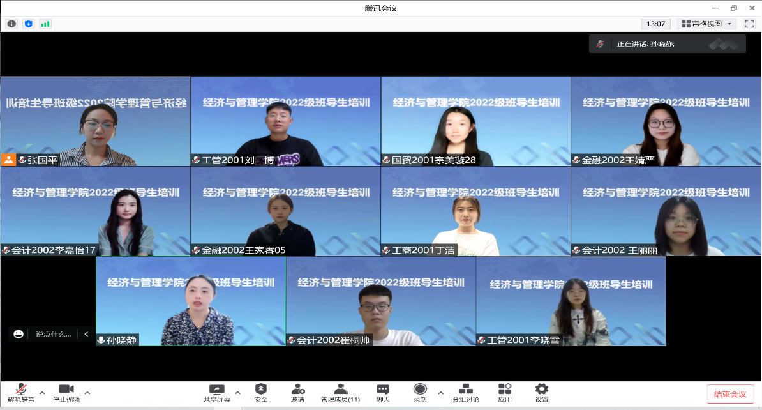
Task: Open the meeting info icon
Action: 11,24
